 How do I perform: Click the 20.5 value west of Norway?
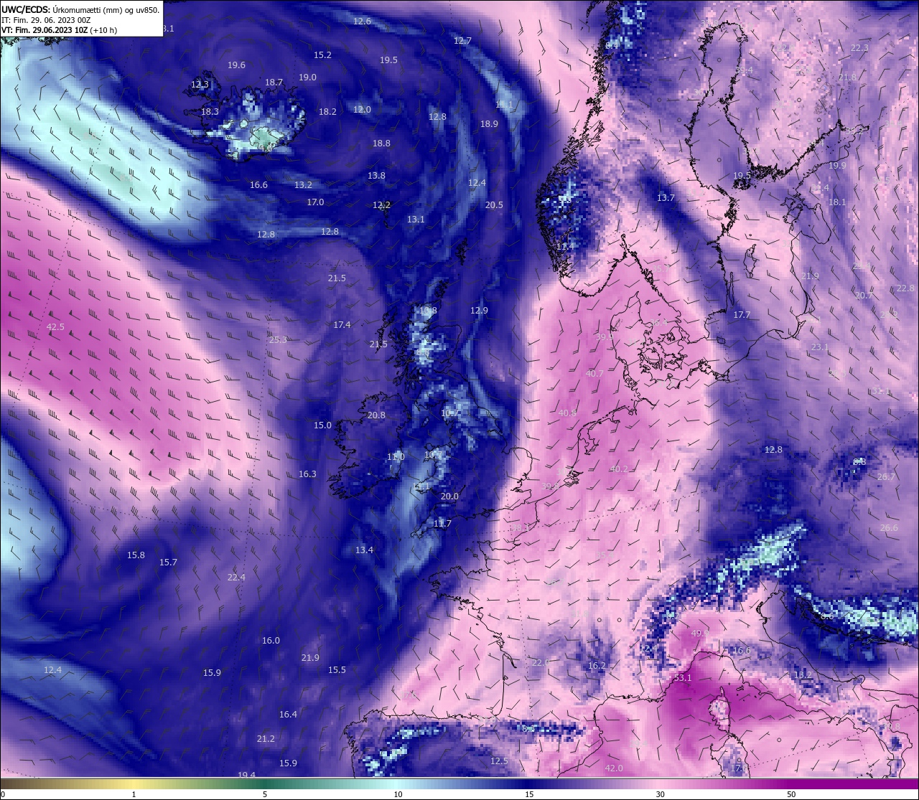click(494, 205)
